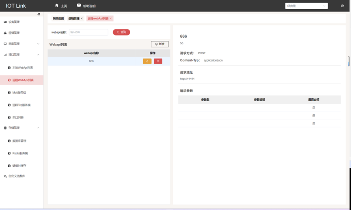This screenshot has width=351, height=210.
Task: Select the 远程webApi列表 tab
Action: 98,19
